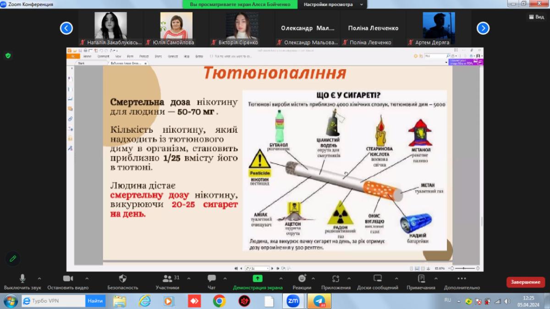Show previous participants with left arrow
Screen dimensions: 550x309
66,28
